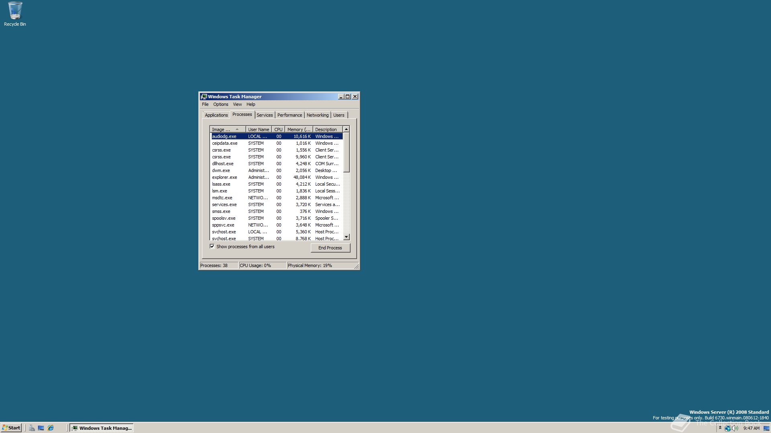
Task: Click the Windows Task Manager taskbar button
Action: (102, 428)
